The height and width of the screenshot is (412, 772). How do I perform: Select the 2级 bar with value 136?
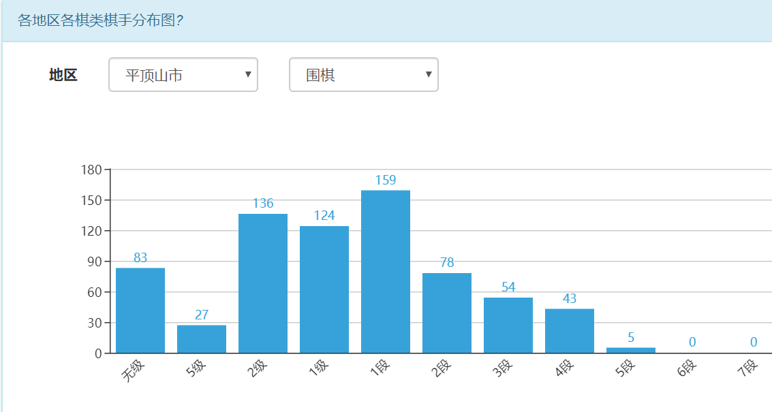click(x=263, y=283)
